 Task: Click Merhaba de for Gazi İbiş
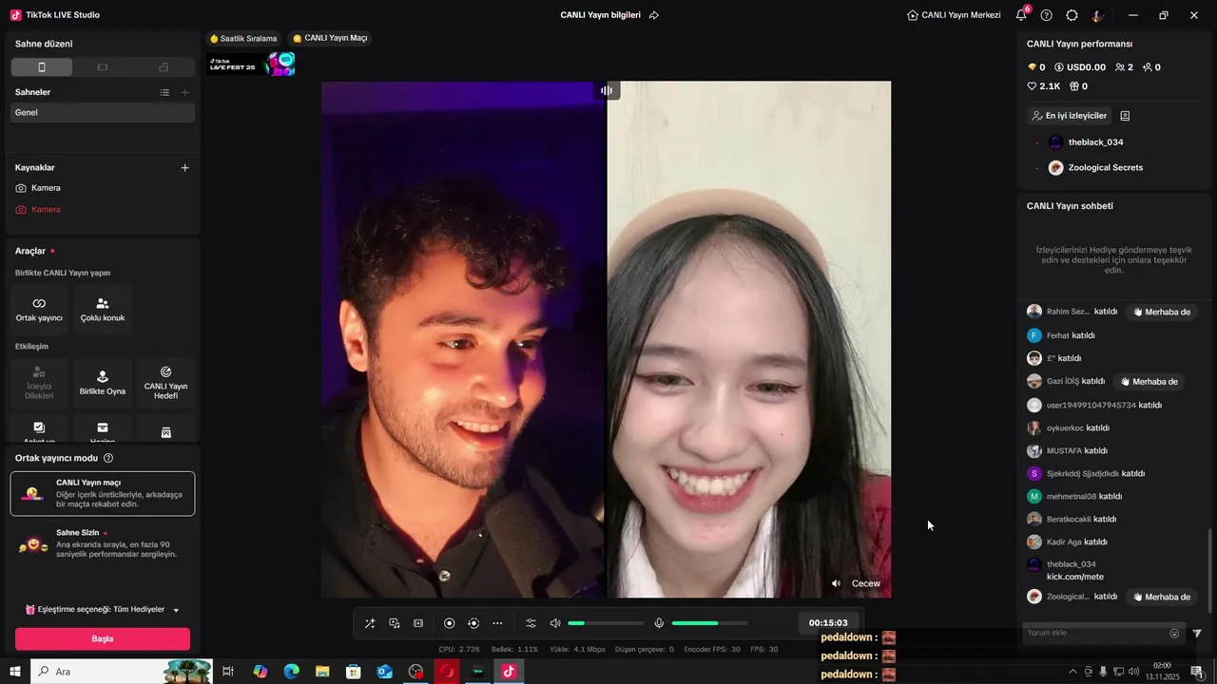1149,381
